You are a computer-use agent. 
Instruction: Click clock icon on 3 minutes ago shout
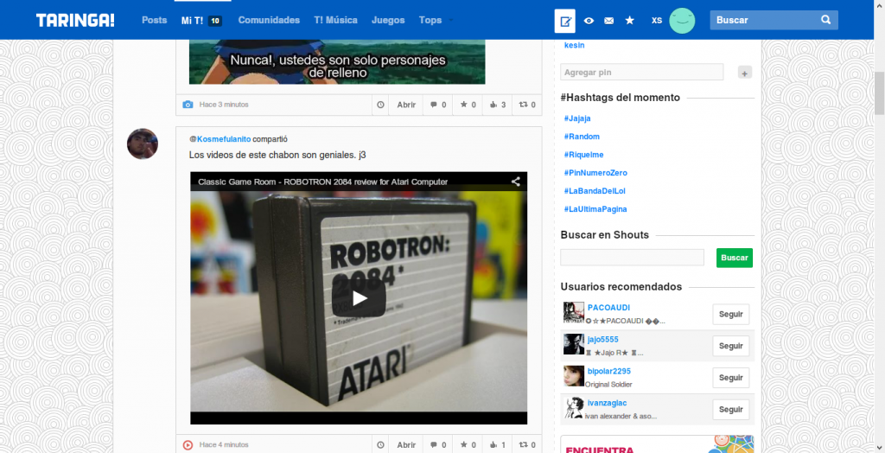[380, 105]
